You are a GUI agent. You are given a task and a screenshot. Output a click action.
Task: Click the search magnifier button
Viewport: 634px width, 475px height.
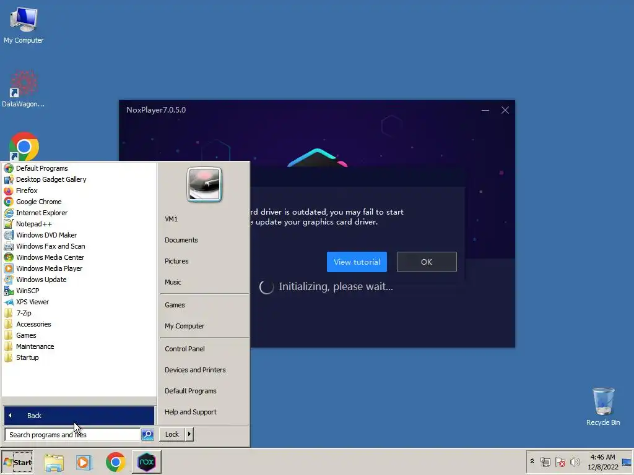pyautogui.click(x=147, y=435)
